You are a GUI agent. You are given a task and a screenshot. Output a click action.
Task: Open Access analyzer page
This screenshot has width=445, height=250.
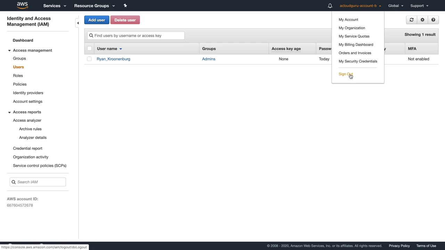tap(27, 120)
